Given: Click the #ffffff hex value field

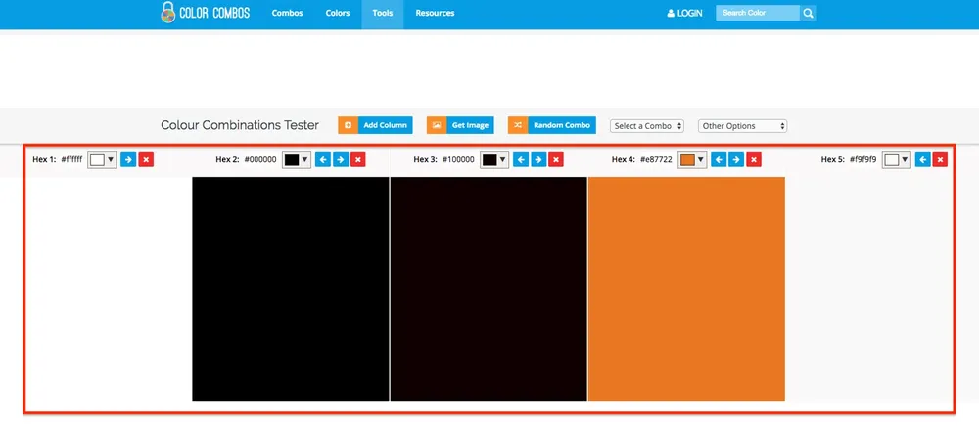Looking at the screenshot, I should pos(71,160).
